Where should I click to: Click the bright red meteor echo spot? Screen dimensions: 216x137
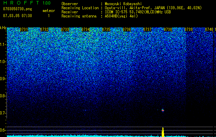[163, 110]
